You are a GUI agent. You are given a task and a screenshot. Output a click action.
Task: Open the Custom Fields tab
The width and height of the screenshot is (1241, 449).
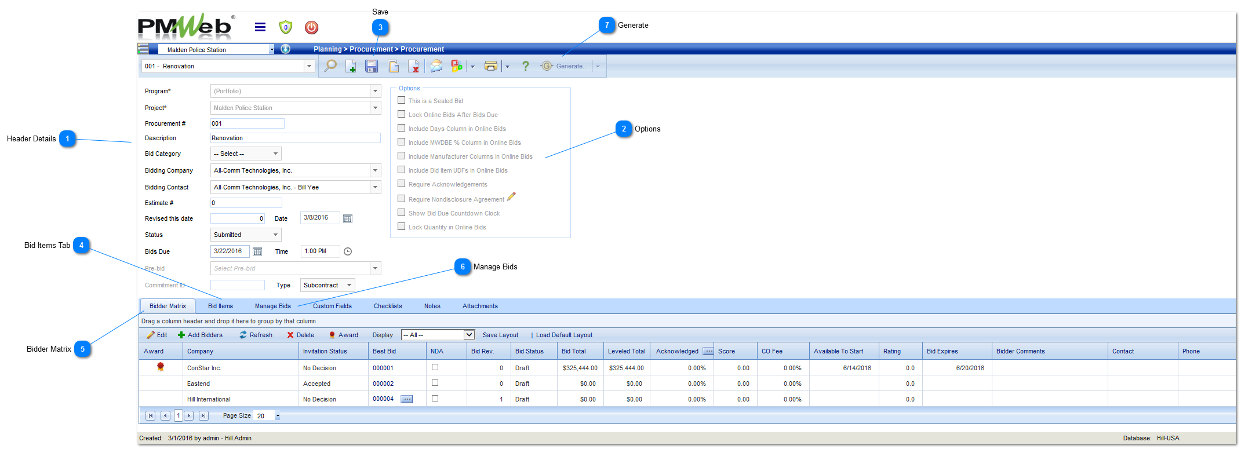[332, 306]
